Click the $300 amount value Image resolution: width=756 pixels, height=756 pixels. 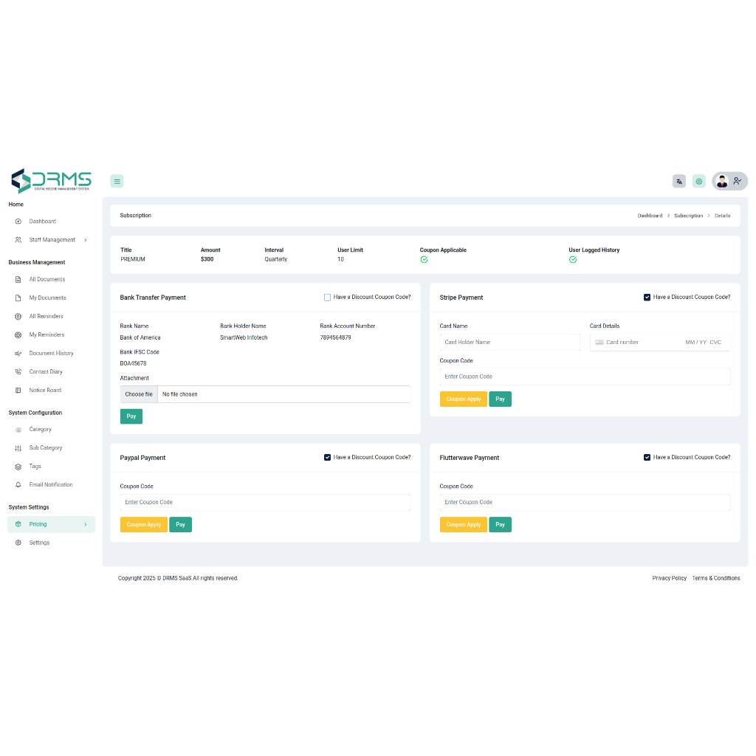(207, 259)
